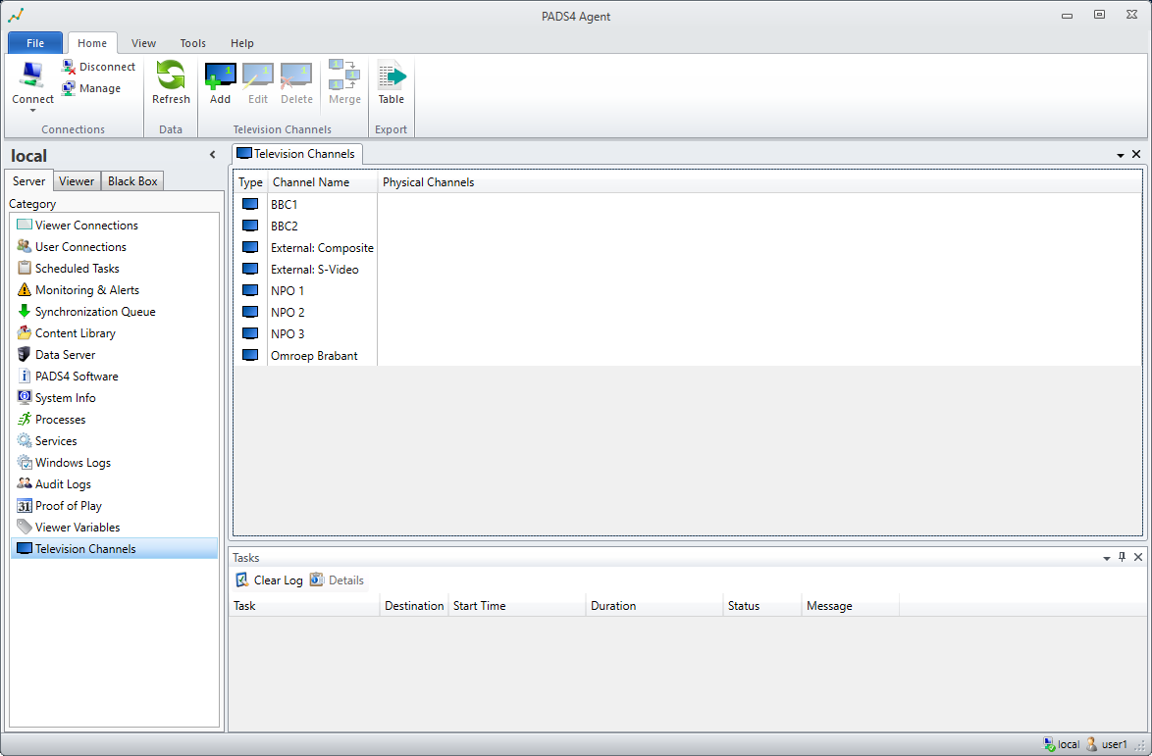Image resolution: width=1152 pixels, height=756 pixels.
Task: Open Tasks panel options dropdown
Action: [1107, 558]
